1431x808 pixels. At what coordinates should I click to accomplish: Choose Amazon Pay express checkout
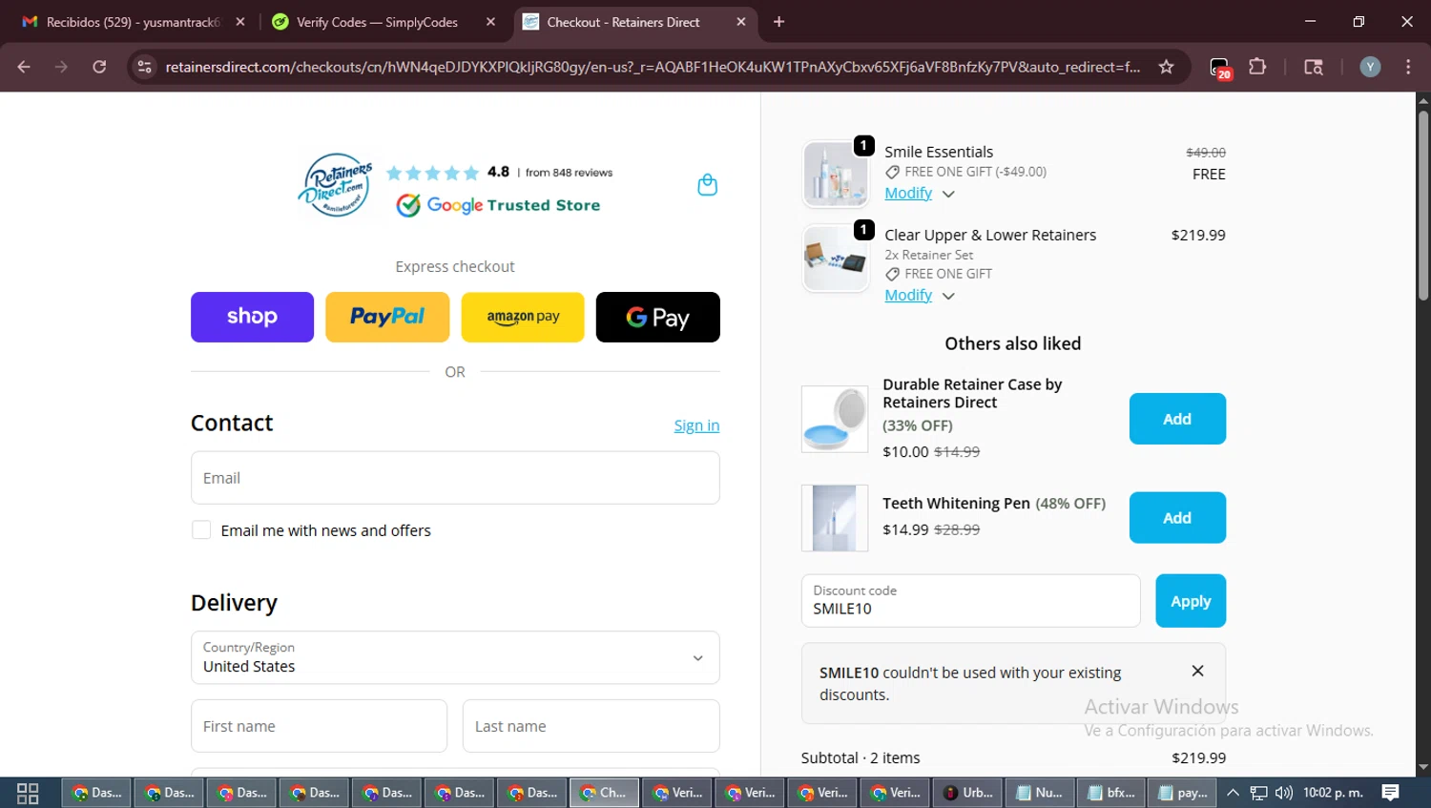(523, 317)
